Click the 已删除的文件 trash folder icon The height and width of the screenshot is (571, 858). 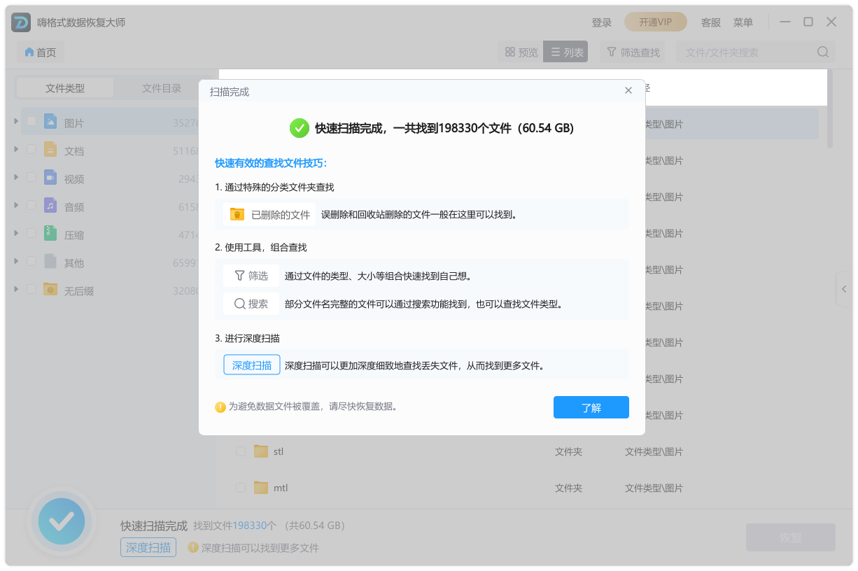pyautogui.click(x=237, y=215)
